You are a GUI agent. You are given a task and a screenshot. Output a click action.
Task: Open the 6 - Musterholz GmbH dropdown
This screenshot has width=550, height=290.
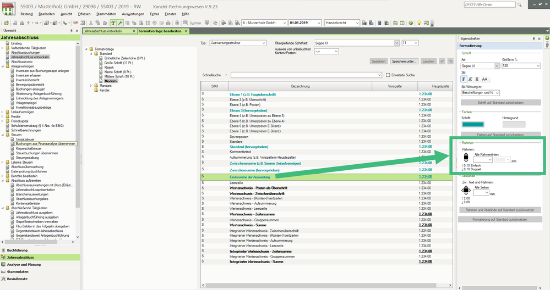point(264,23)
